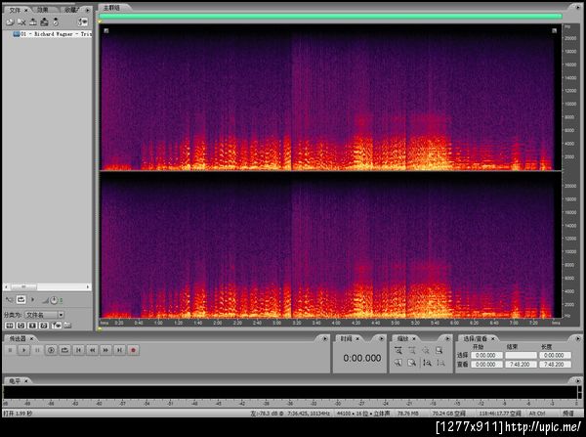Click the preview Play arrow in Files panel

click(33, 300)
